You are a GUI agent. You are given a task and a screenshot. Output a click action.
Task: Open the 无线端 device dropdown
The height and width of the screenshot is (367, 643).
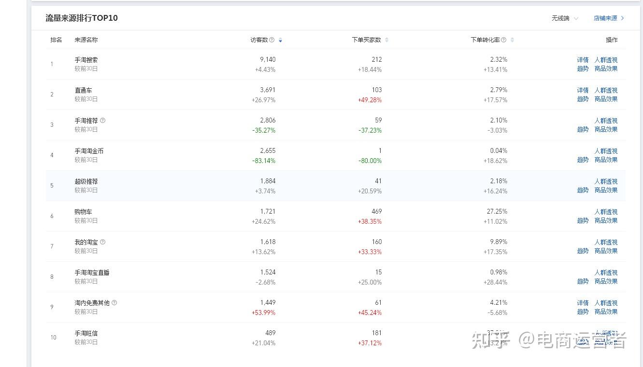click(565, 18)
